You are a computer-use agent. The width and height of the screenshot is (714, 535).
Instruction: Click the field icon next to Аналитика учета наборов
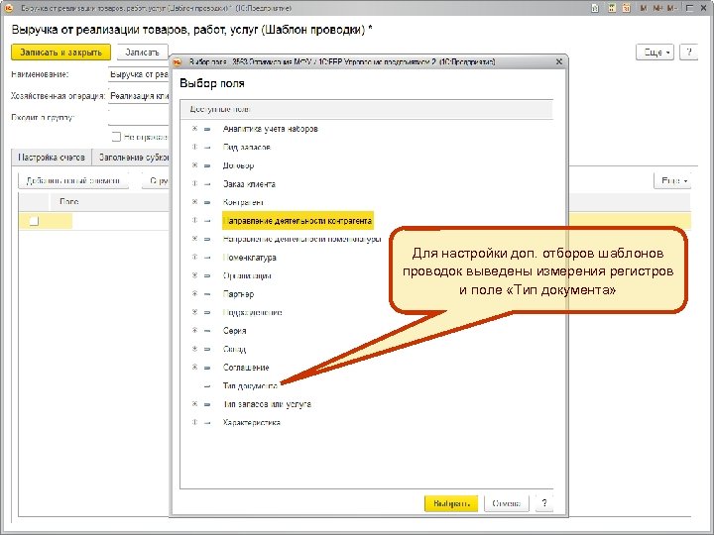[x=207, y=129]
